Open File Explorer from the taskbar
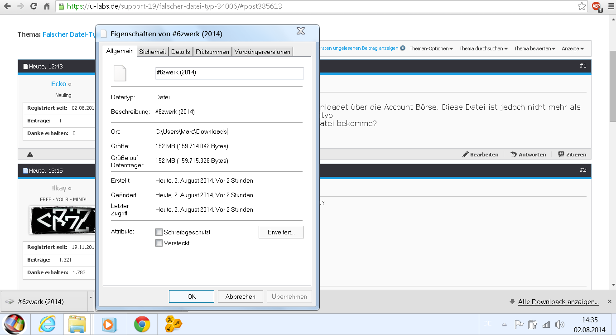Screen dimensions: 616x335 point(77,324)
